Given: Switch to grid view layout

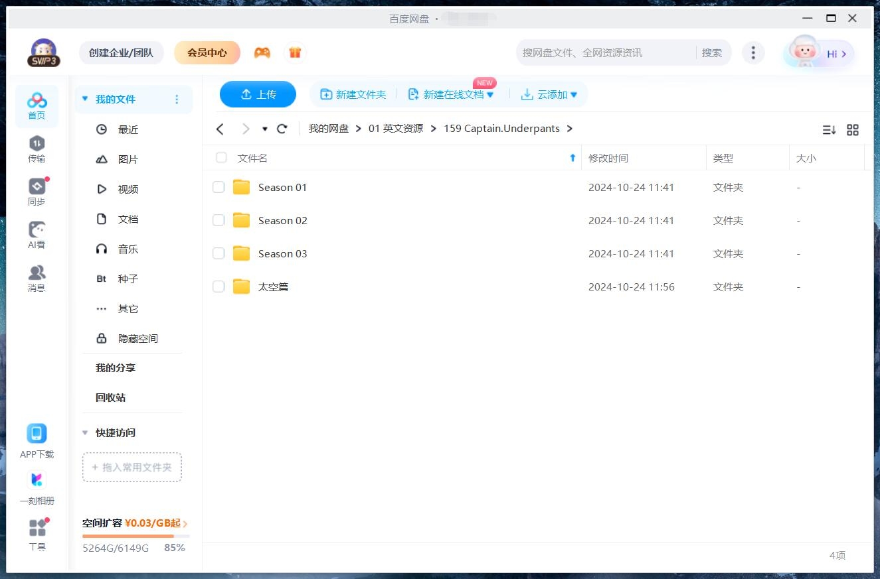Looking at the screenshot, I should [x=853, y=130].
